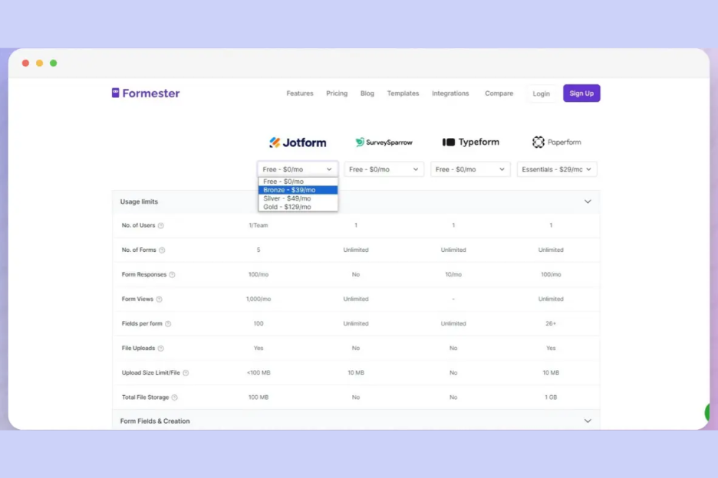This screenshot has height=478, width=718.
Task: Click the SurveySparrow brand logo
Action: click(384, 142)
